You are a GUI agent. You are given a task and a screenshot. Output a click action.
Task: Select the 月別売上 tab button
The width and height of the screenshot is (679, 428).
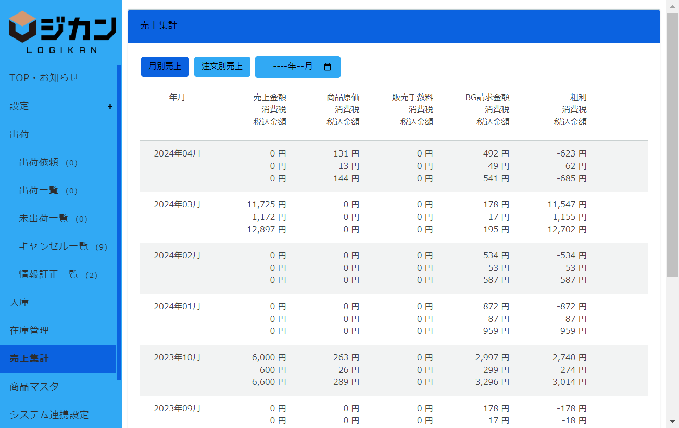point(165,67)
